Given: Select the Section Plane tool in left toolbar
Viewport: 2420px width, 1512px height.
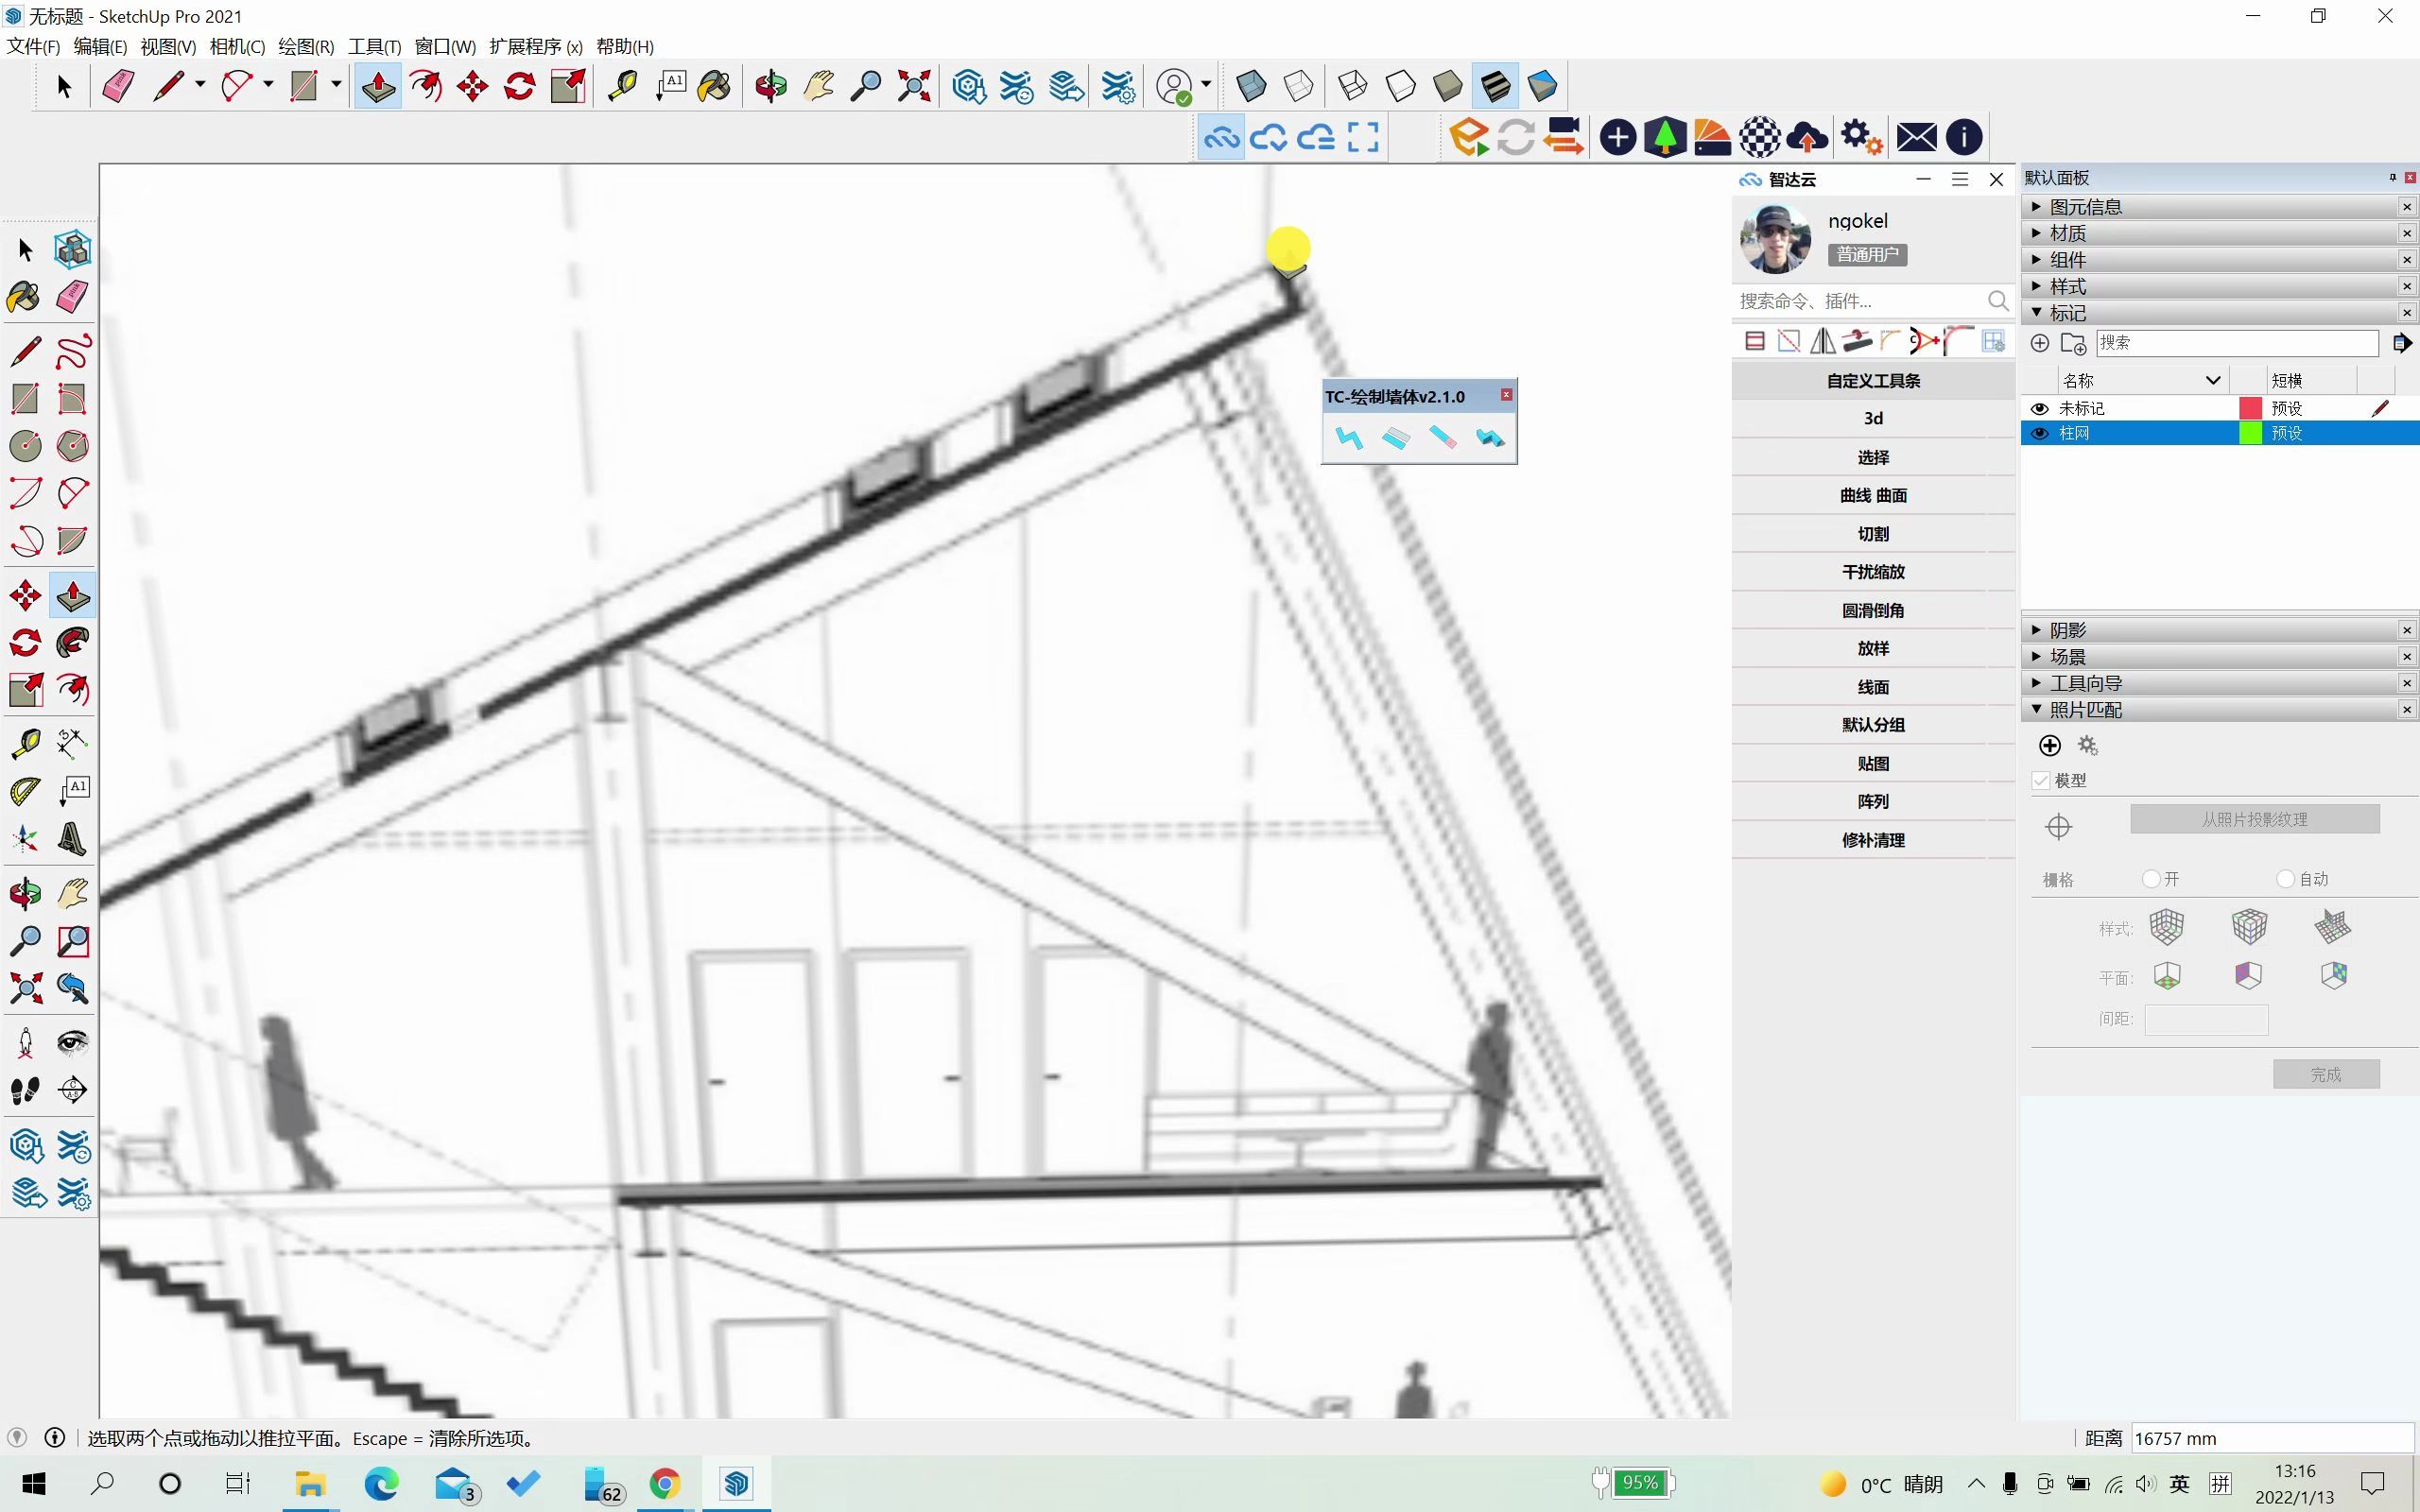Looking at the screenshot, I should point(73,1090).
